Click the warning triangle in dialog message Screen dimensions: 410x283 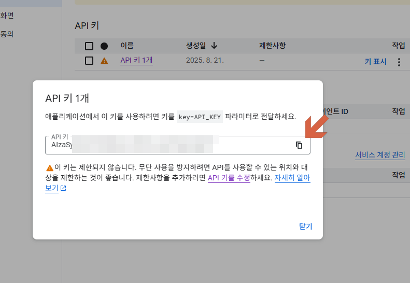[49, 167]
